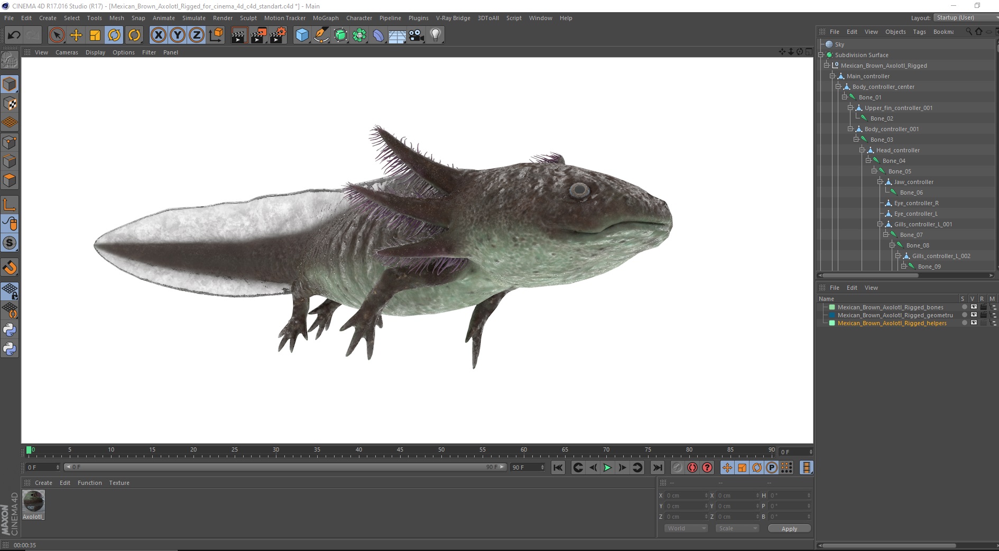Open Object Manager Tags menu
Screen dimensions: 999x551
[x=919, y=32]
